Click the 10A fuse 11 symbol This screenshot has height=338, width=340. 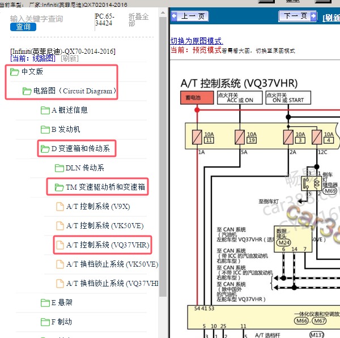coord(197,137)
